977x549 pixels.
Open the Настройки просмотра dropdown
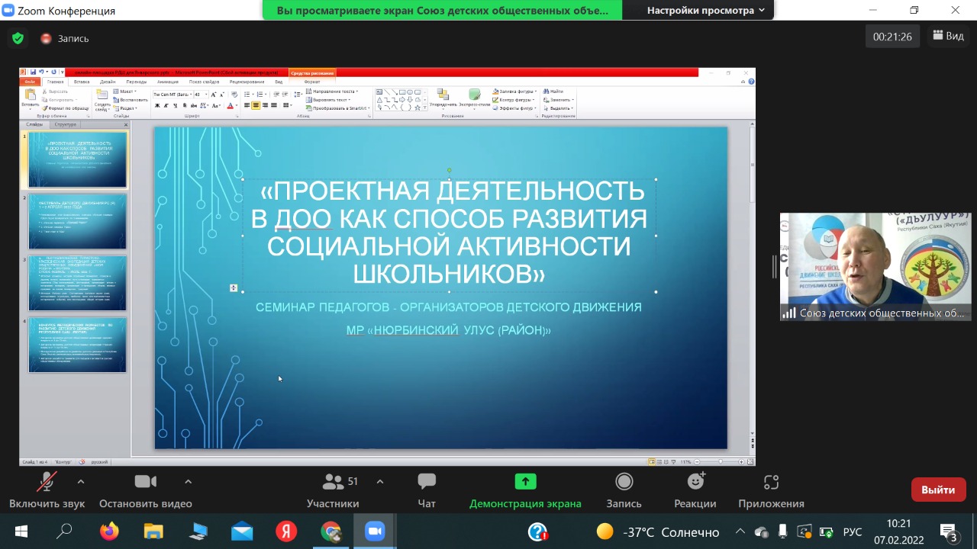(705, 11)
